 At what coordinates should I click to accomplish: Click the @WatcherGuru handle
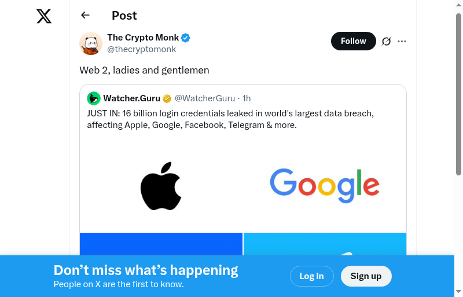pyautogui.click(x=205, y=98)
